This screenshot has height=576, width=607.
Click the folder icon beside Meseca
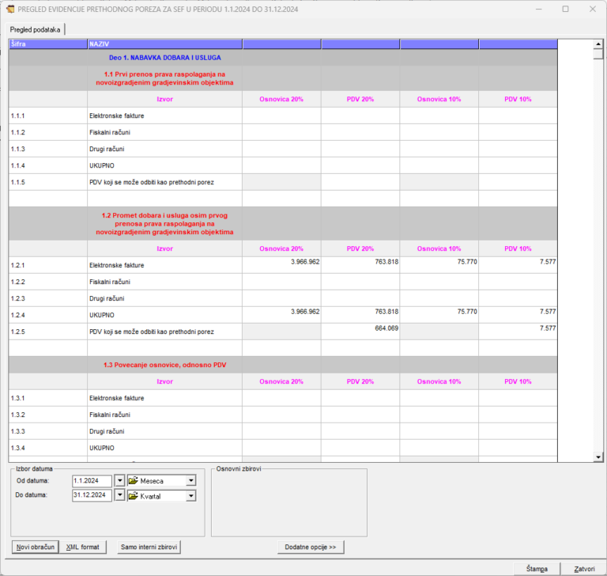coord(133,480)
